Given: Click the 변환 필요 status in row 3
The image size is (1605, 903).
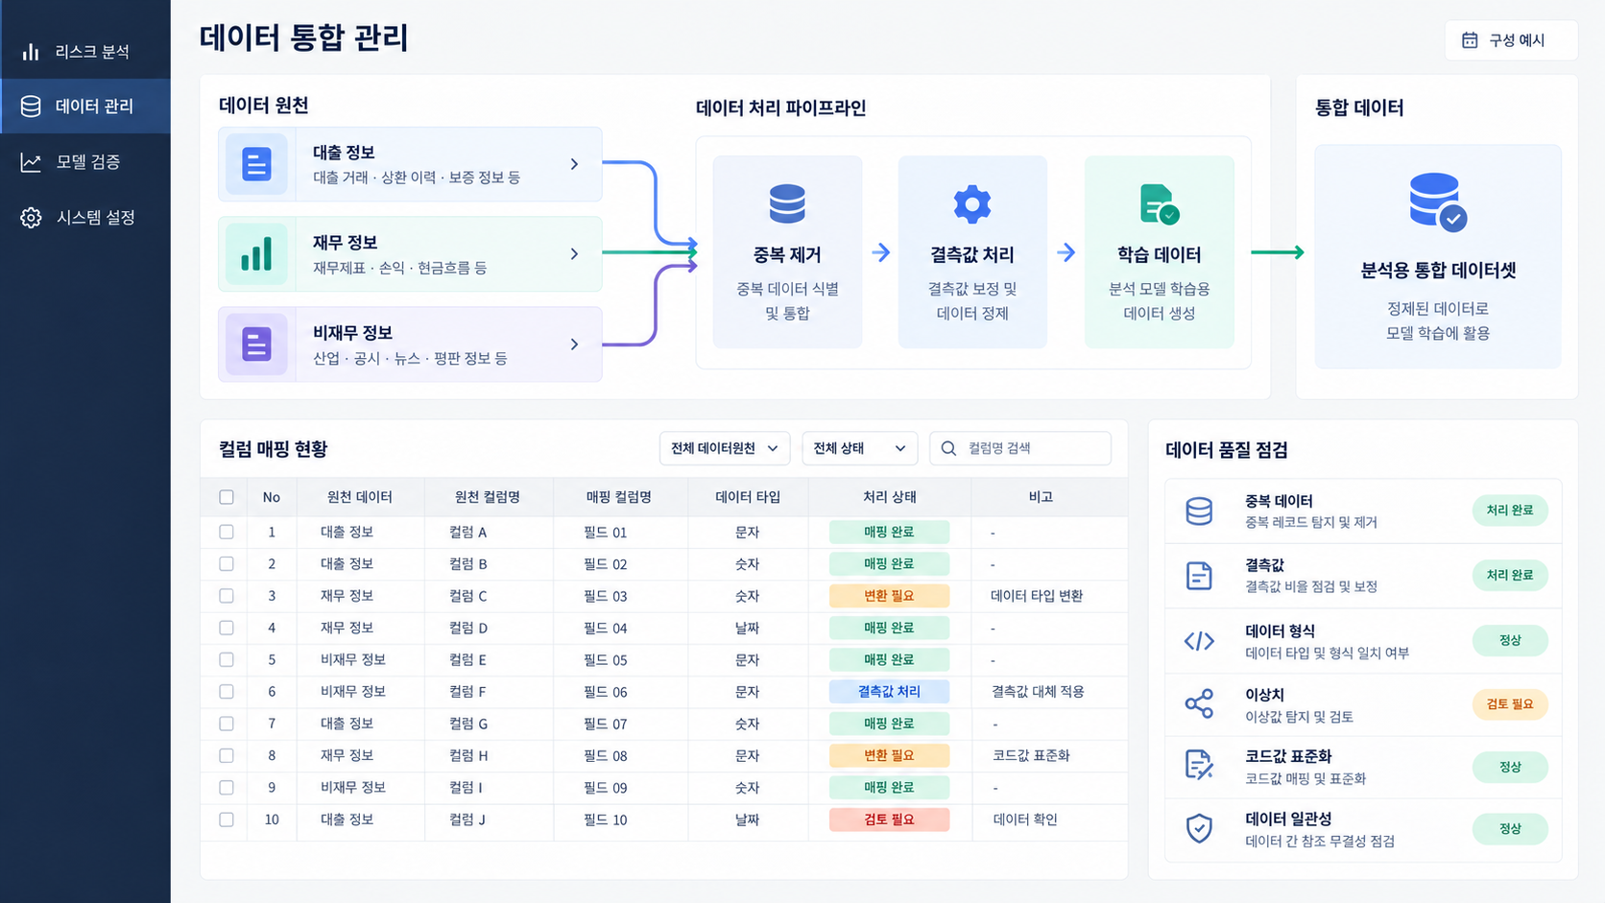Looking at the screenshot, I should click(889, 596).
